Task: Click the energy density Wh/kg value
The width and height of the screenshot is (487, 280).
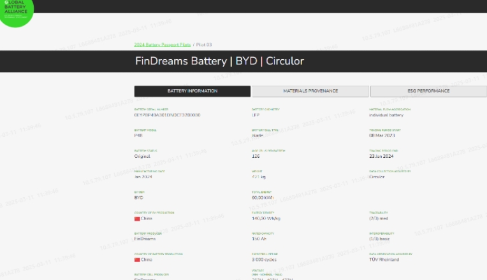Action: click(266, 218)
